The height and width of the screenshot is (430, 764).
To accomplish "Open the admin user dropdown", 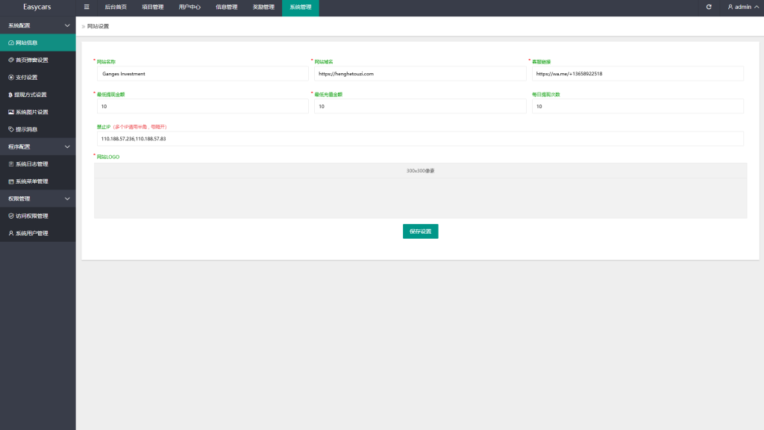I will (x=739, y=7).
